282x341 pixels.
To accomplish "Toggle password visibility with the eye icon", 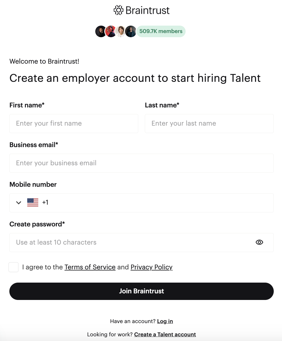I will [259, 242].
